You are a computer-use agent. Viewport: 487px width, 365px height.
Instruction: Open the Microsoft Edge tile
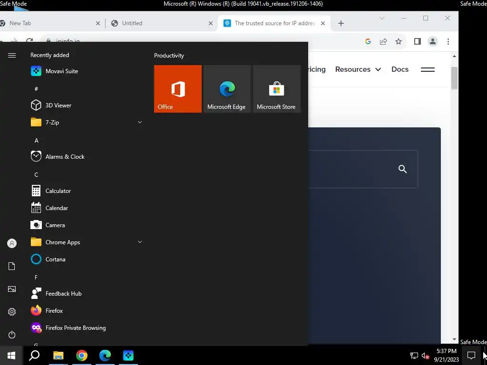pos(227,89)
